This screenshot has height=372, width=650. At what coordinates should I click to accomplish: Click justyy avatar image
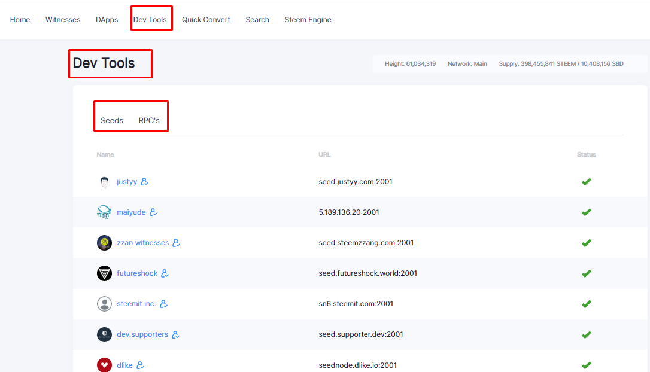[x=104, y=182]
